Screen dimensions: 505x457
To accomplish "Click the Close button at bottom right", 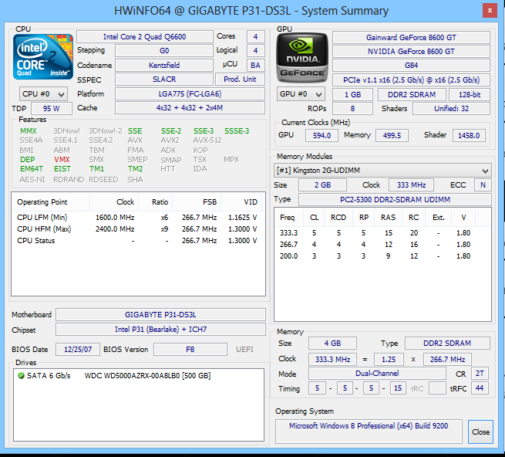I will tap(480, 432).
